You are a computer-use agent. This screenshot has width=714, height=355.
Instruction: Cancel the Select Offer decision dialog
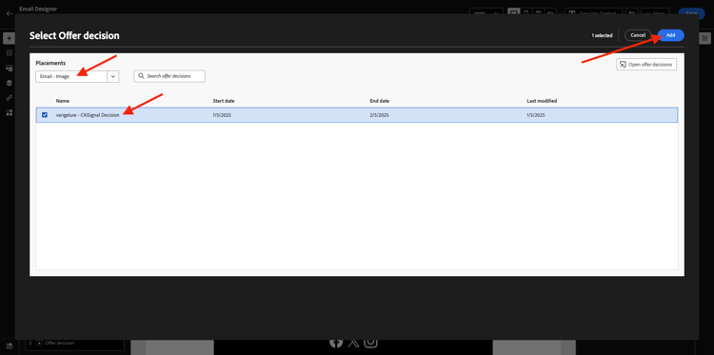[638, 35]
